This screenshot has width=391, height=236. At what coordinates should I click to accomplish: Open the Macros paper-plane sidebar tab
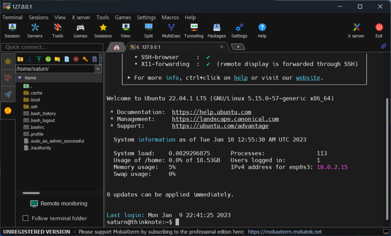coord(8,94)
